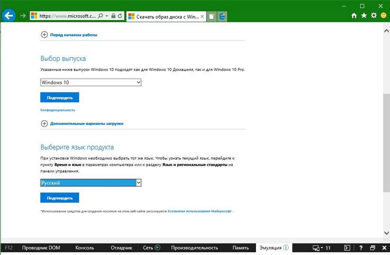This screenshot has width=390, height=255.
Task: Switch to the Отладчик tab
Action: point(122,248)
